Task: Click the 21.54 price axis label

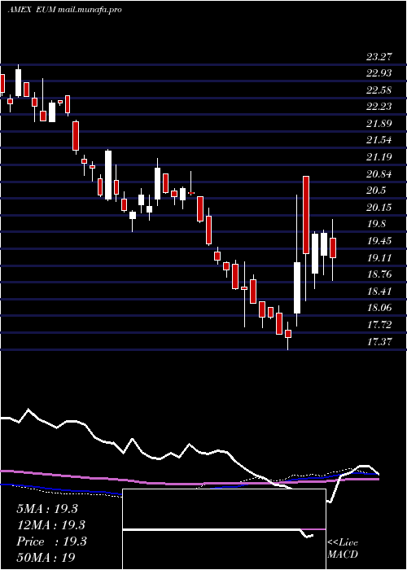Action: click(379, 140)
